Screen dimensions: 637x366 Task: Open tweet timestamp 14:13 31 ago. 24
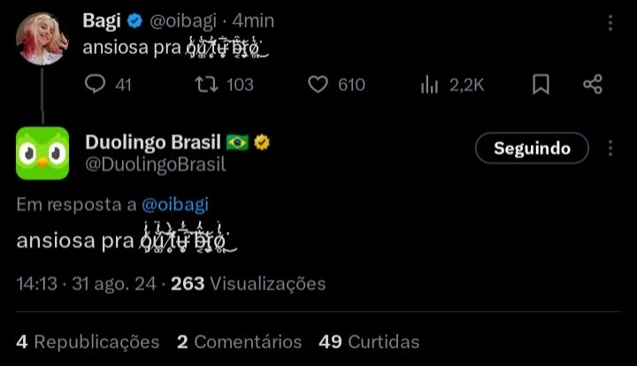point(86,284)
